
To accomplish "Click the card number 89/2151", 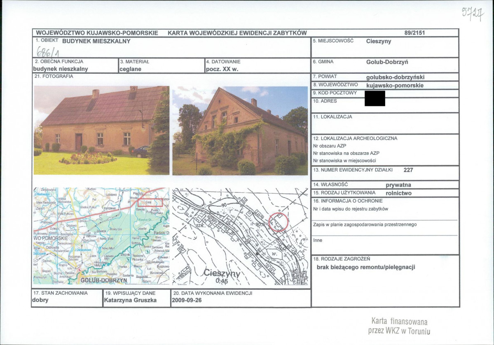I will click(x=414, y=33).
